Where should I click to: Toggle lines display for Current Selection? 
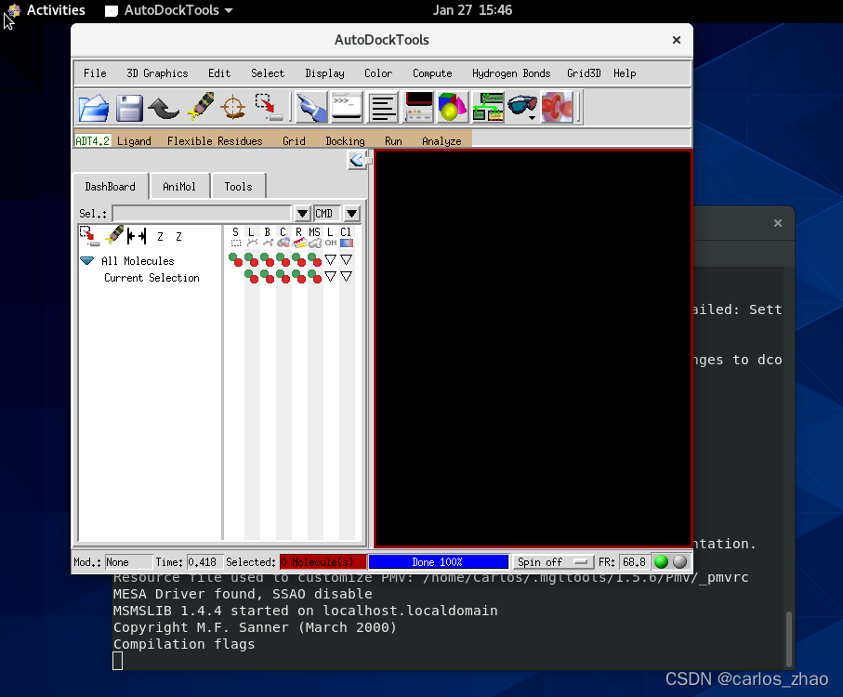[251, 277]
